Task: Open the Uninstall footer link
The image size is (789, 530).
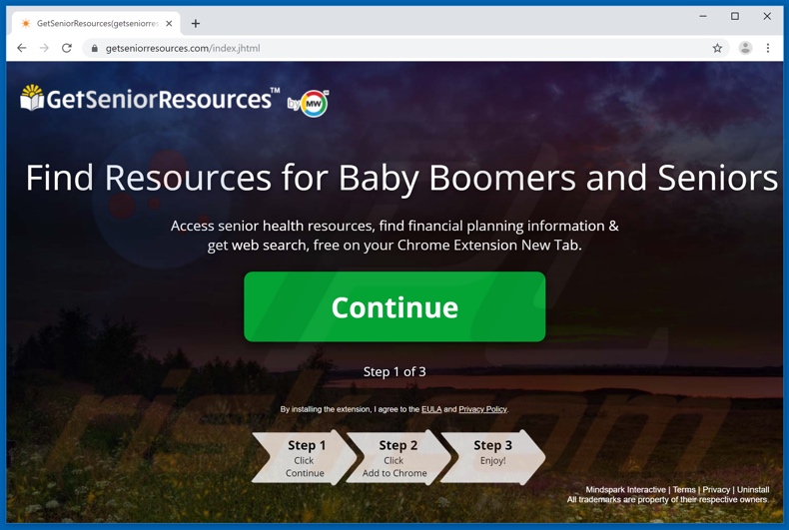Action: [753, 490]
